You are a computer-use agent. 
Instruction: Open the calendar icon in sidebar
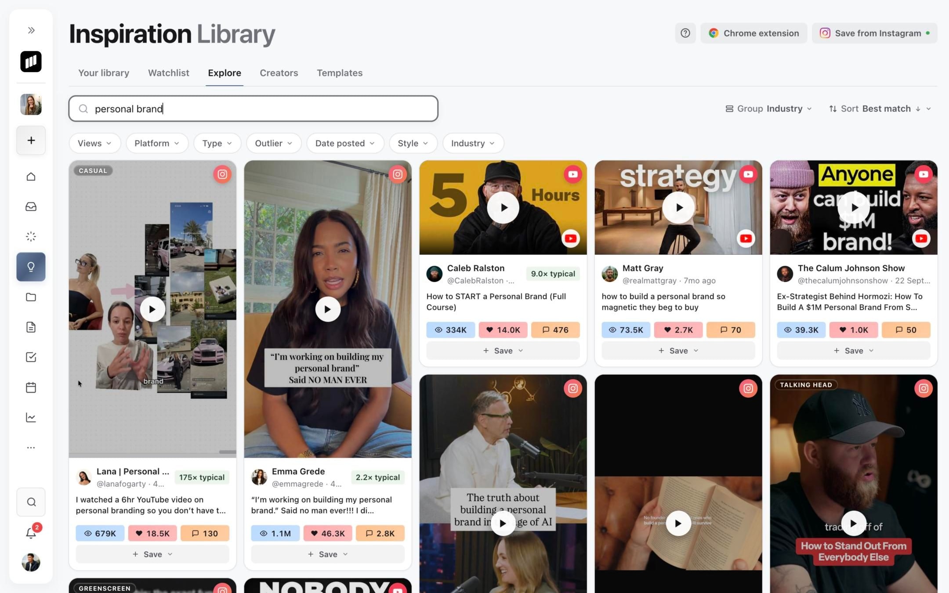pos(31,387)
